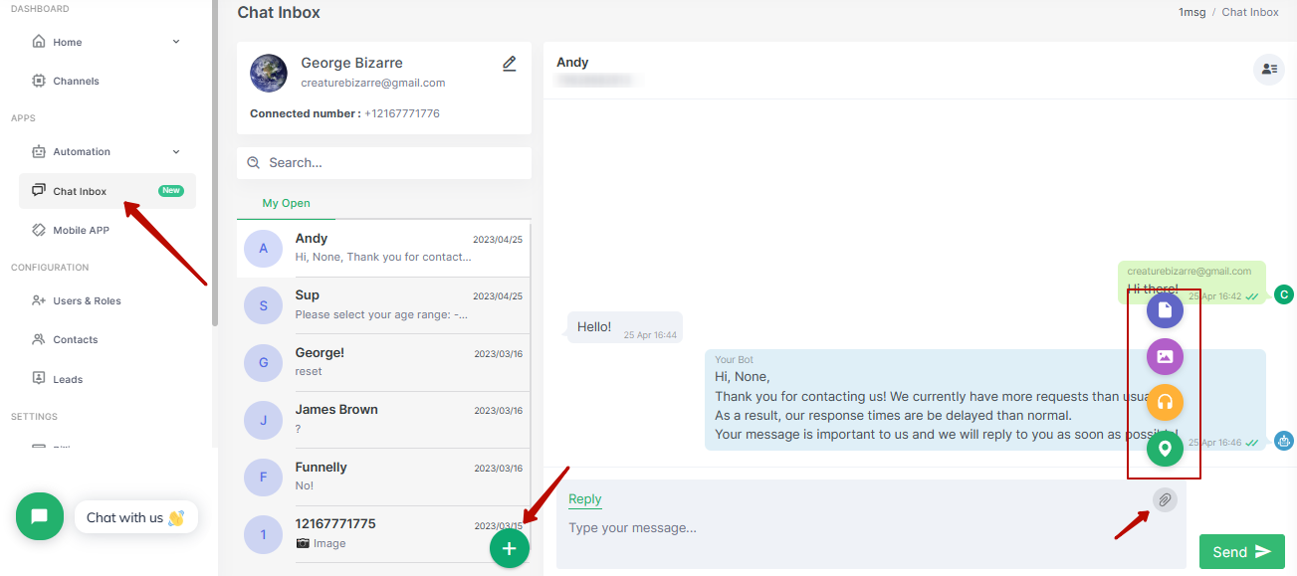
Task: Click the connected number +12167771776
Action: (x=402, y=113)
